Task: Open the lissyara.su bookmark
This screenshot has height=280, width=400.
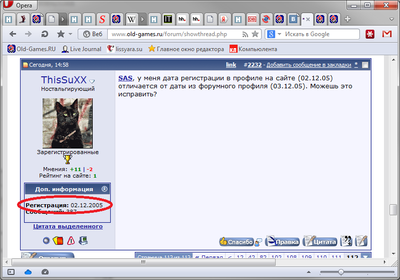Action: [x=124, y=49]
